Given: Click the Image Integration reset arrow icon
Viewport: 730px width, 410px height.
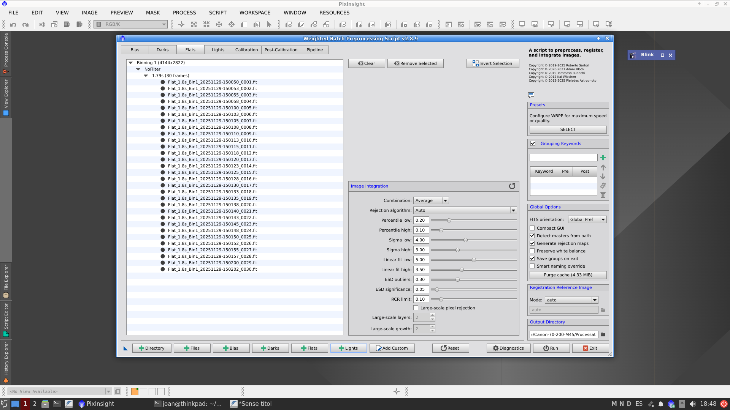Looking at the screenshot, I should click(x=512, y=186).
